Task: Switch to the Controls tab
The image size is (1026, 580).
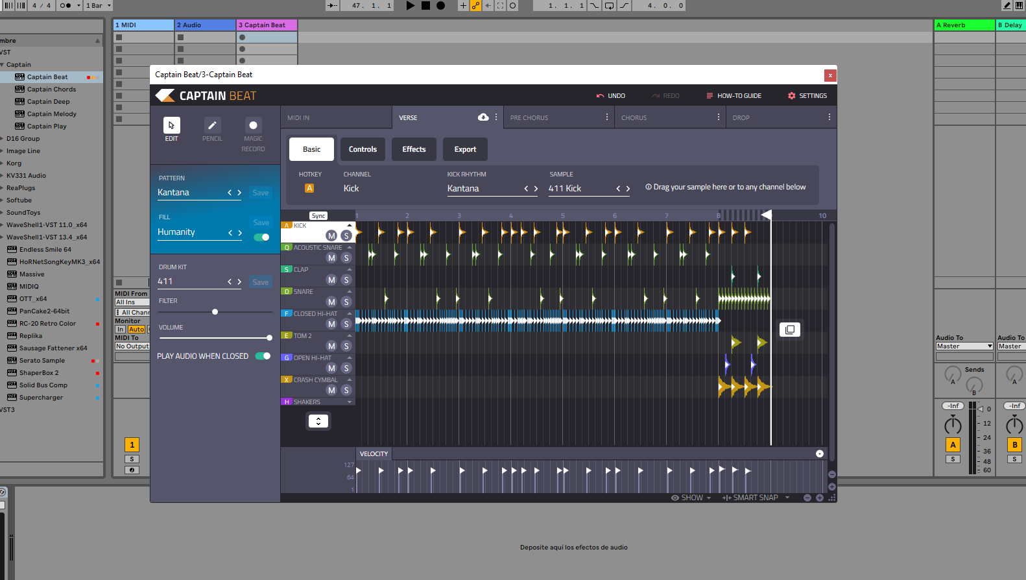Action: (x=363, y=149)
